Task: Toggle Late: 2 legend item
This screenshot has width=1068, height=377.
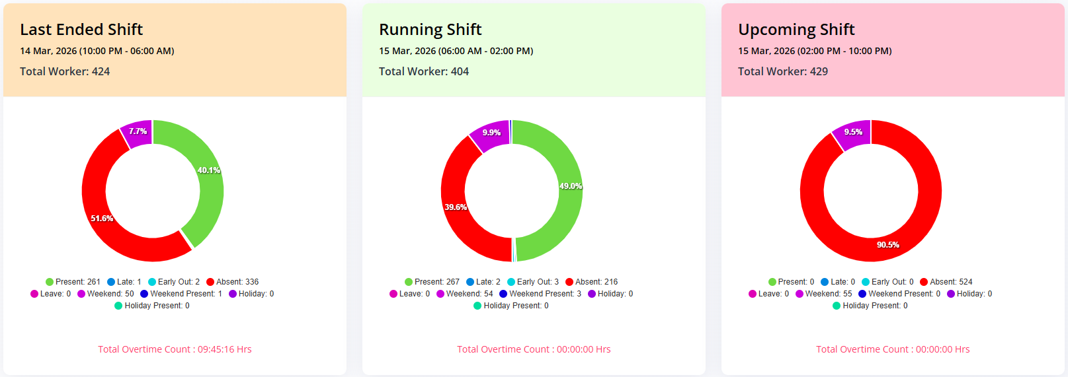Action: pyautogui.click(x=483, y=282)
